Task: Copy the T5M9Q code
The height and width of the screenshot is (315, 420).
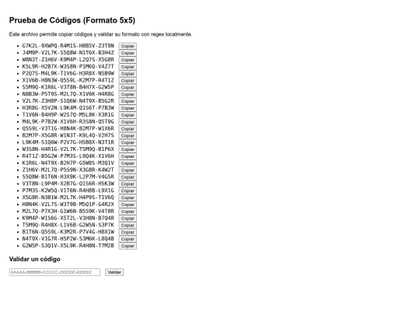Action: pos(128,226)
